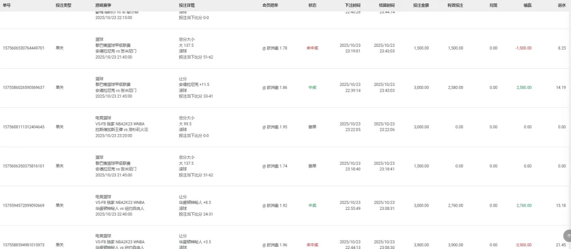Click the 状态 column header

[312, 4]
